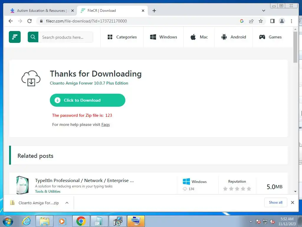Click the scrollbar down arrow
Screen dimensions: 302x227
tap(295, 192)
